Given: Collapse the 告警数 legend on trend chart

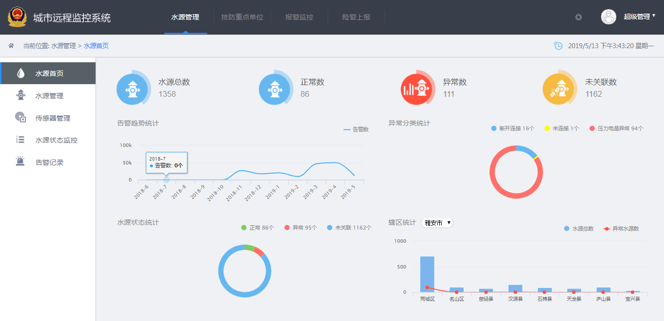Looking at the screenshot, I should [356, 130].
